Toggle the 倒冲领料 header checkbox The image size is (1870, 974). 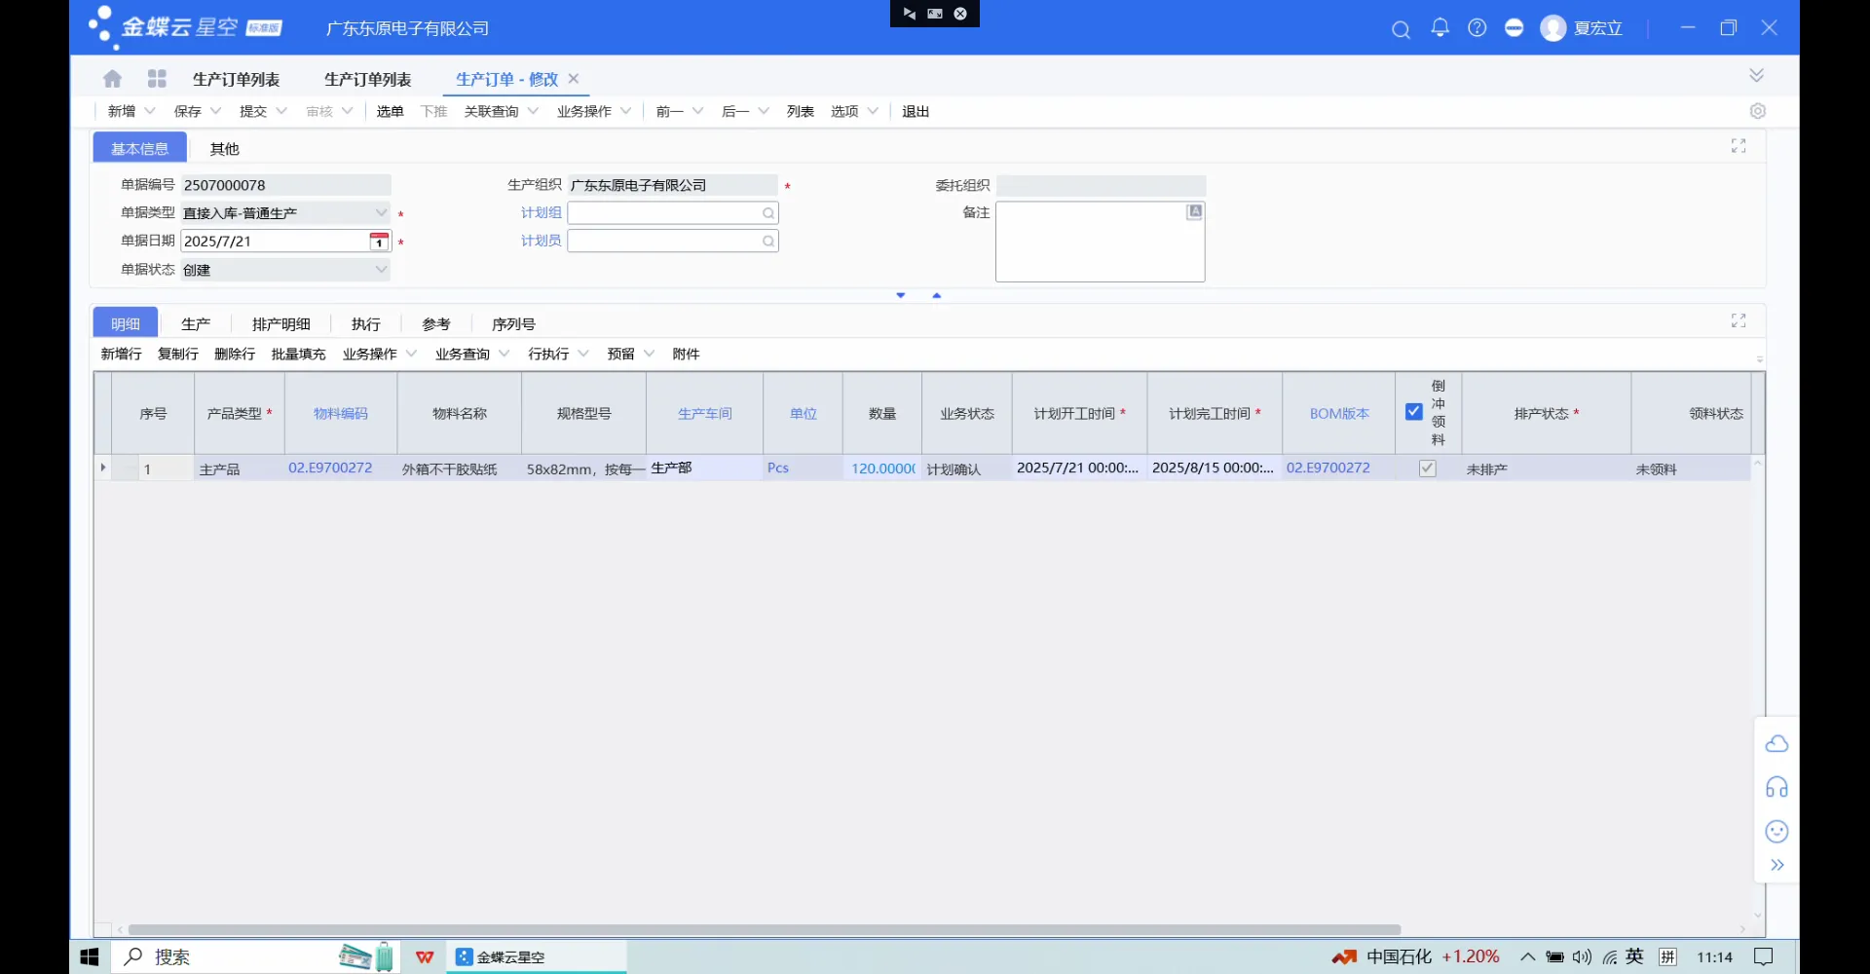pos(1414,412)
